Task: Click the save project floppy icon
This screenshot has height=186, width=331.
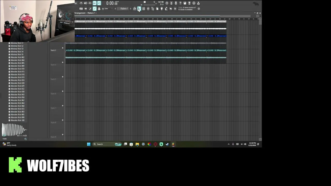Action: point(185,3)
